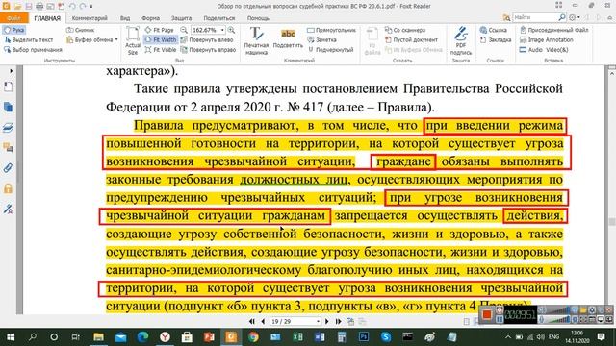Select the Typewriter (Печатная машинка) tool
Image resolution: width=616 pixels, height=346 pixels.
point(256,40)
